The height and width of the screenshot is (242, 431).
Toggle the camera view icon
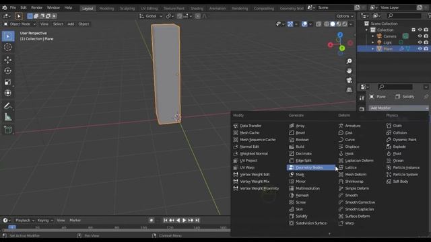[349, 80]
